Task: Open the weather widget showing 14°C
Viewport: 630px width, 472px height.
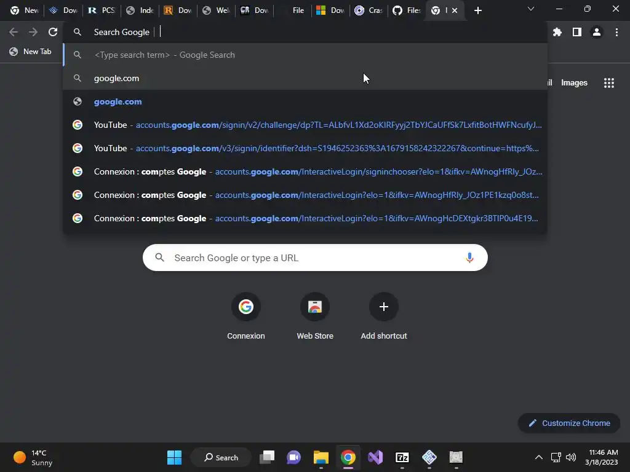Action: (33, 457)
